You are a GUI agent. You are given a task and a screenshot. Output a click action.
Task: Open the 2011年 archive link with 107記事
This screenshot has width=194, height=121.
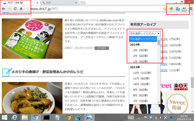pos(164,45)
